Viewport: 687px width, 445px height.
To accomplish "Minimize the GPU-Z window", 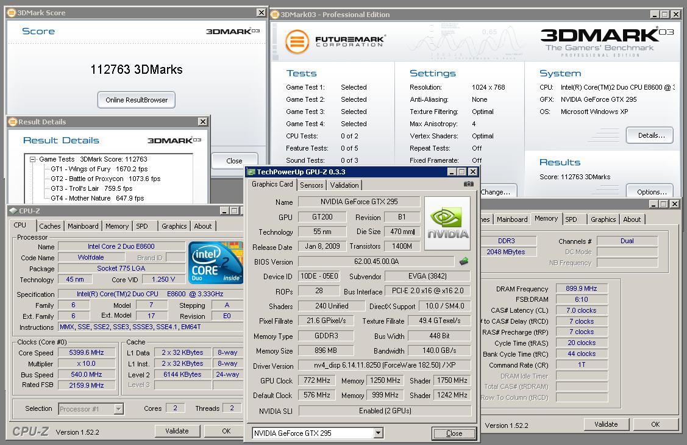I will (x=452, y=172).
